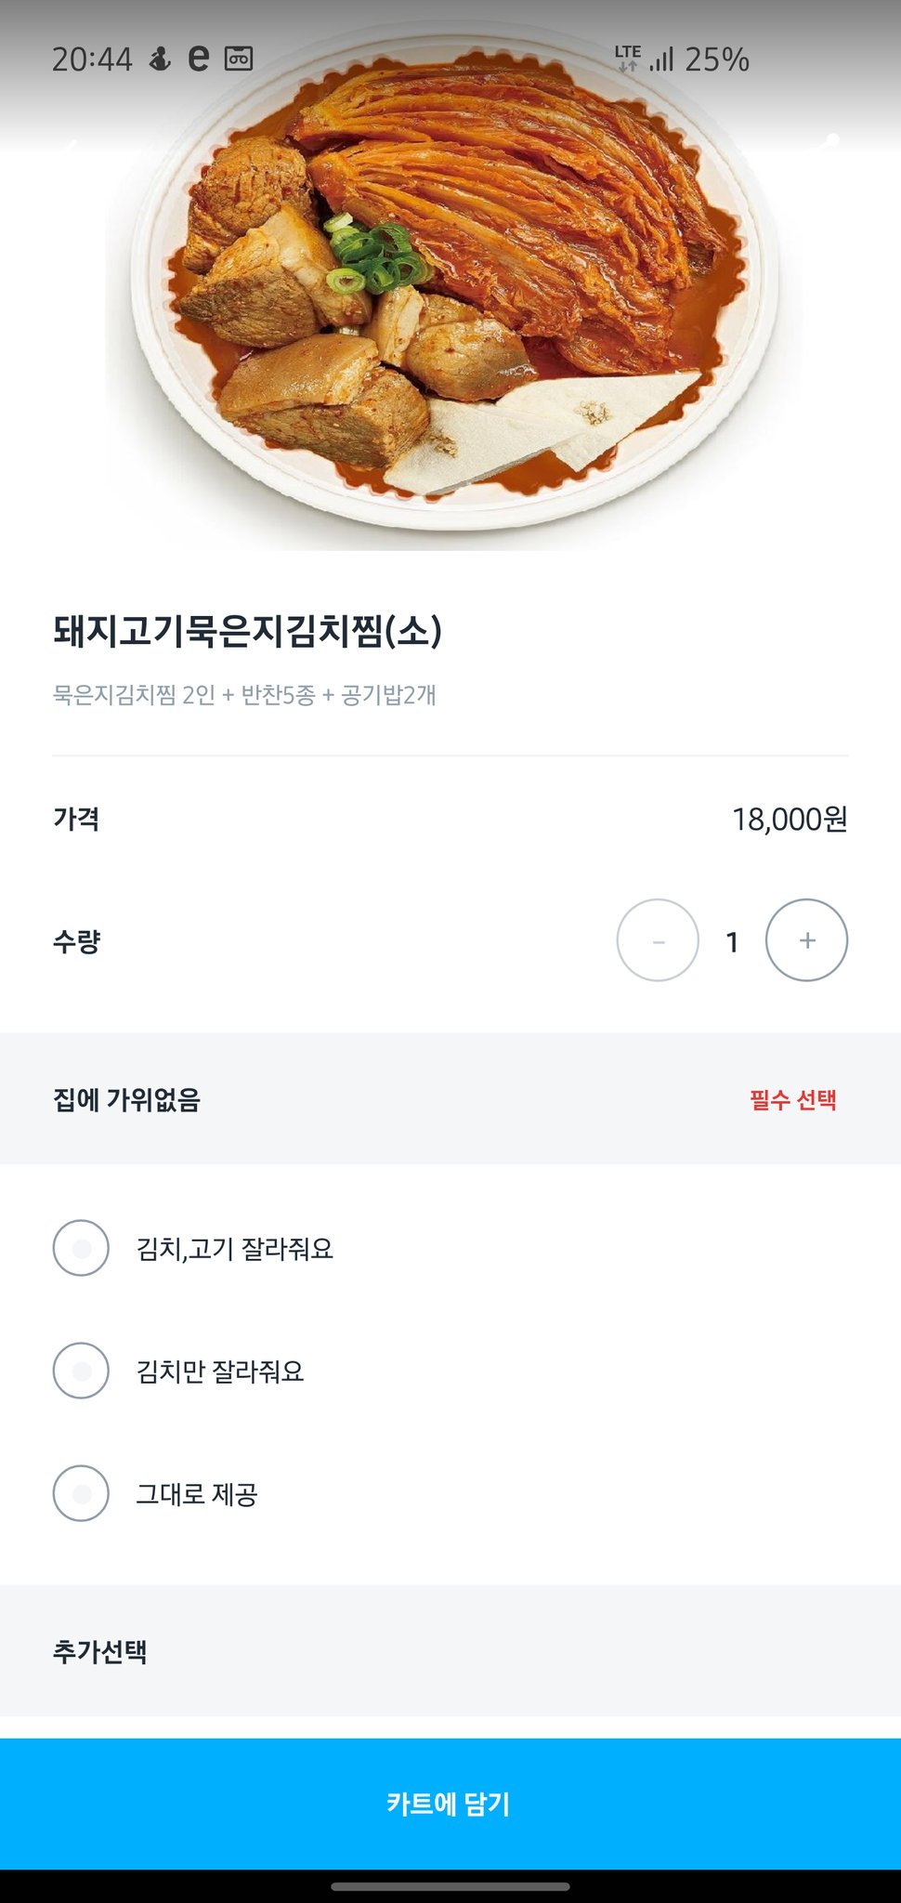Tap the 추가선택 section header
The image size is (901, 1903).
[100, 1651]
